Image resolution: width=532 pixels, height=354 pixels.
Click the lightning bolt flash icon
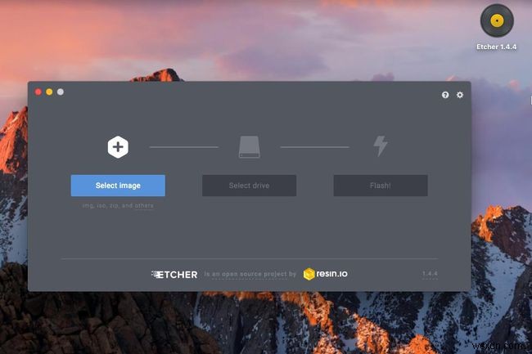[381, 146]
